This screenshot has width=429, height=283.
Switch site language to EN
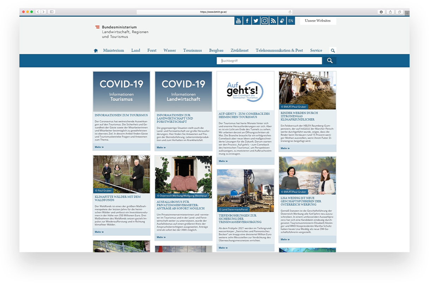click(291, 21)
